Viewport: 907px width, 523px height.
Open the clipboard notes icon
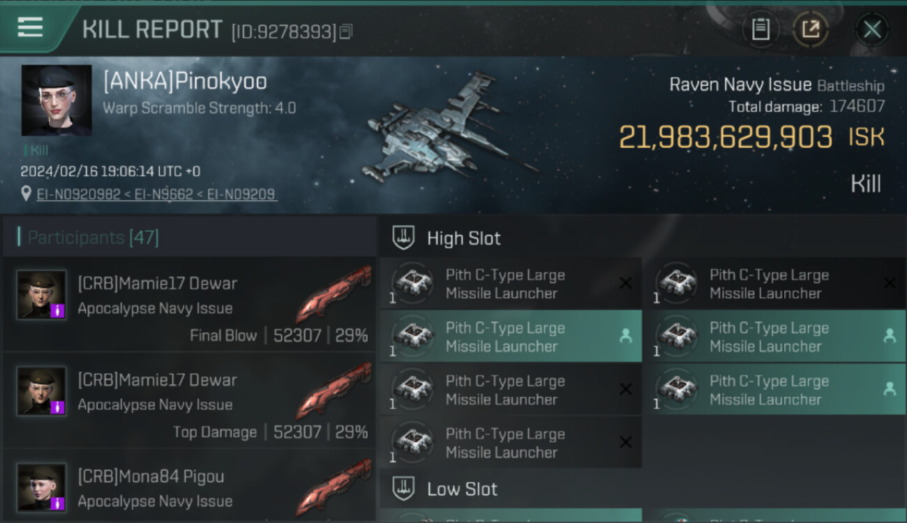[760, 29]
